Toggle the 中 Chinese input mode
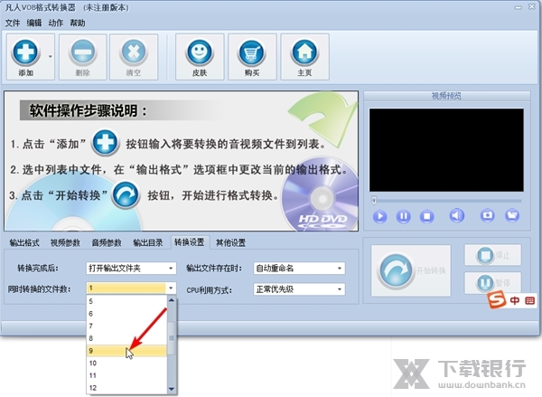The width and height of the screenshot is (542, 397). (515, 300)
